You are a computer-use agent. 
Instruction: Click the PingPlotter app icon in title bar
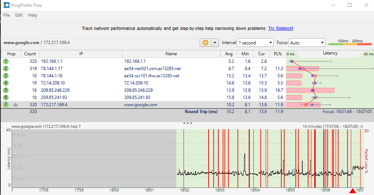pos(6,5)
